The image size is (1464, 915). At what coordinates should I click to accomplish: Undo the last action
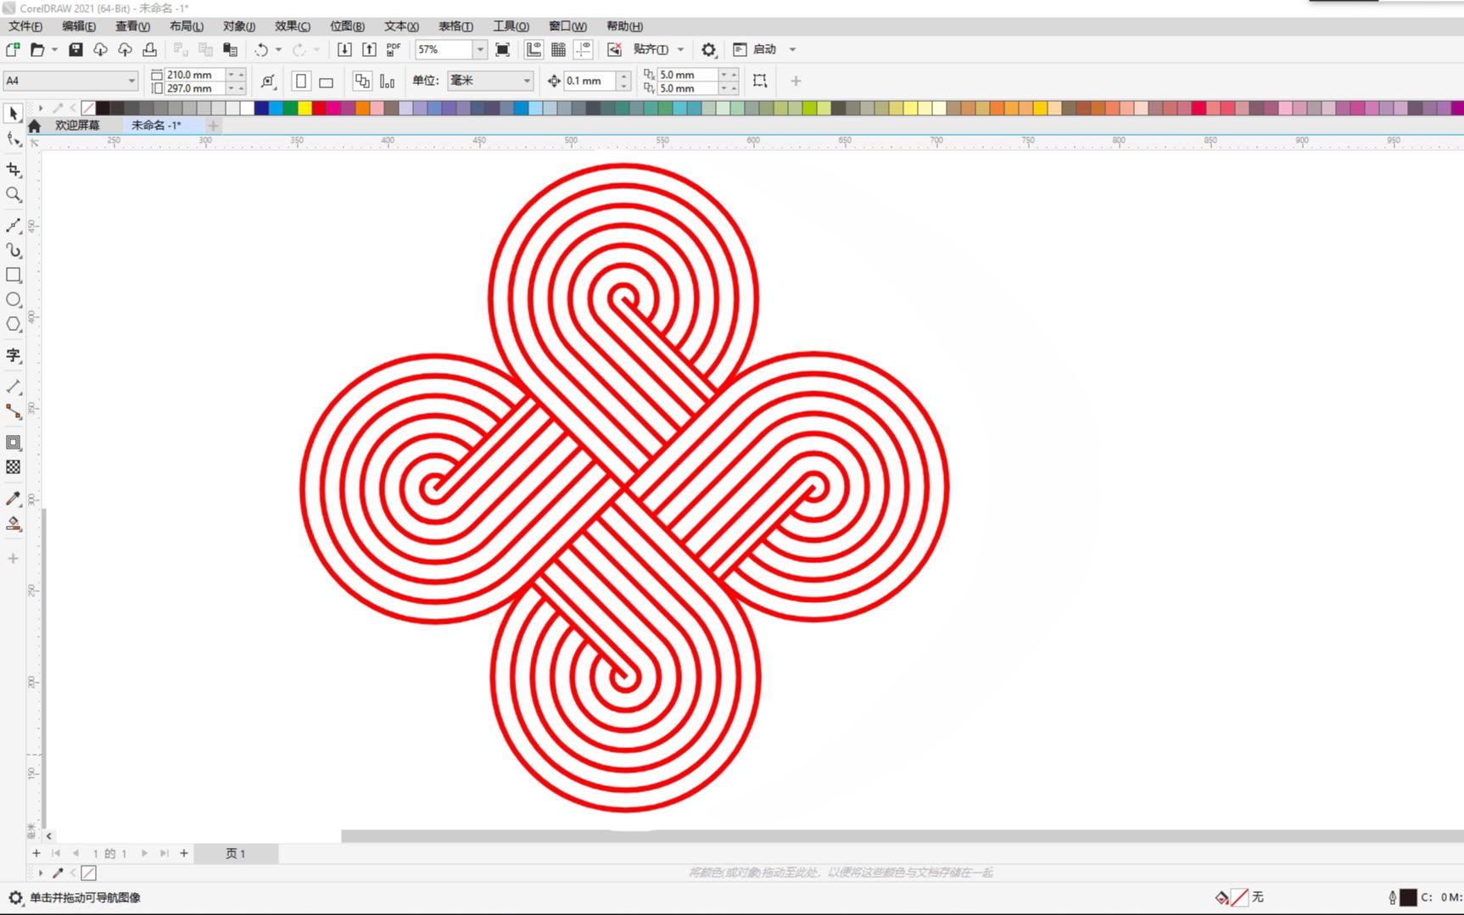click(261, 49)
